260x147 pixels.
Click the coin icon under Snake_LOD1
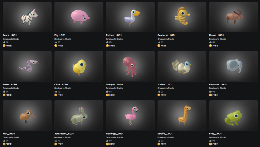(x=4, y=95)
